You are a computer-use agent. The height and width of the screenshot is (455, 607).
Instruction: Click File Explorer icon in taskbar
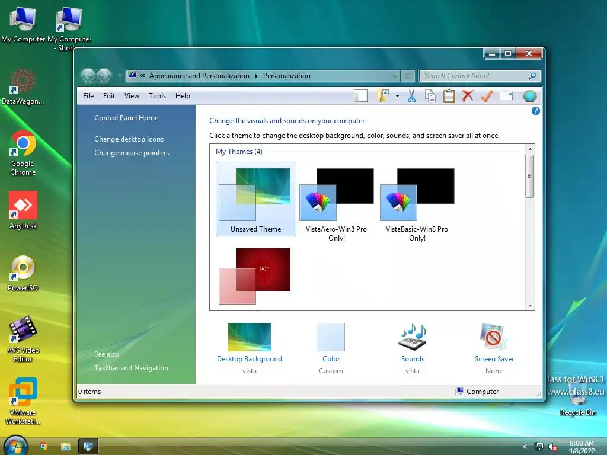tap(66, 447)
